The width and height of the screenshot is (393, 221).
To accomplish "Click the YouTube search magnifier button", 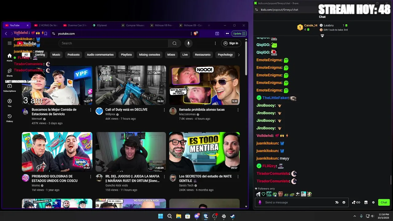I will coord(174,43).
